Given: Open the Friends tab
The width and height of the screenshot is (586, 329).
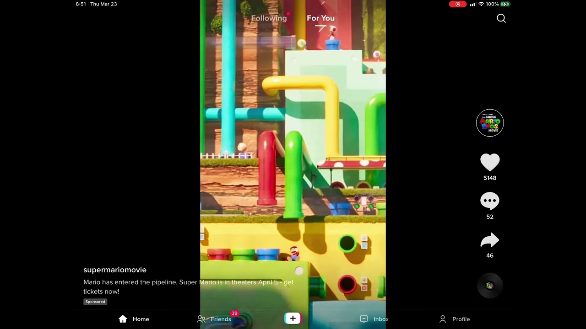Looking at the screenshot, I should tap(214, 319).
